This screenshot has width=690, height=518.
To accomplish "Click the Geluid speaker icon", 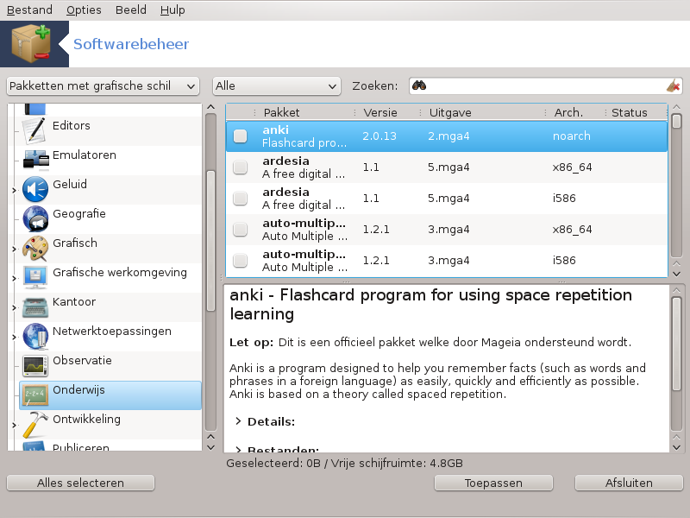I will tap(34, 188).
